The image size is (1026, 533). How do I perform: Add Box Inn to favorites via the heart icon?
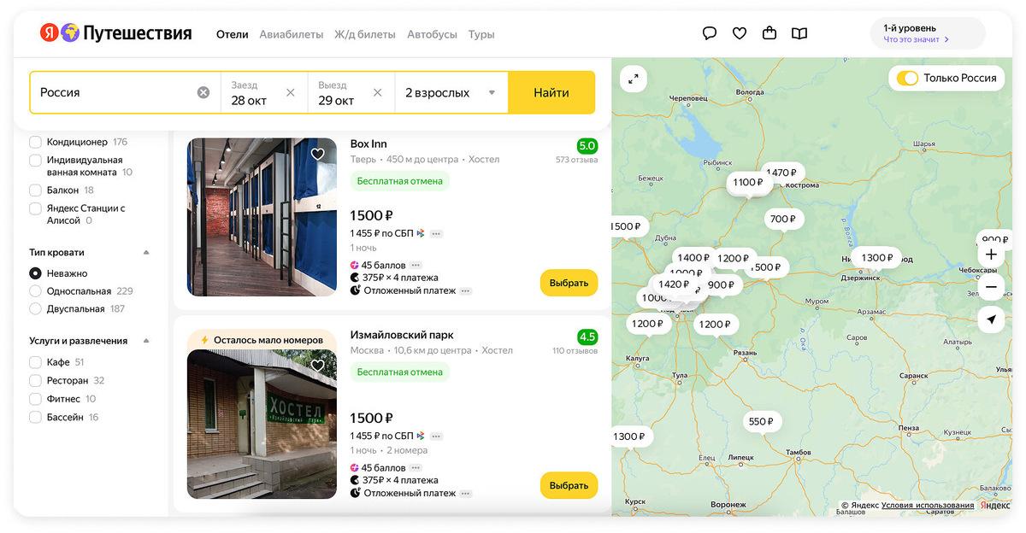tap(317, 154)
